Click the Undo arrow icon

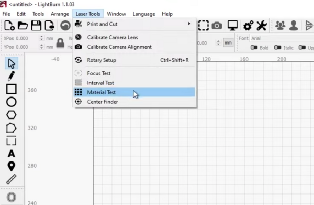(x=65, y=26)
